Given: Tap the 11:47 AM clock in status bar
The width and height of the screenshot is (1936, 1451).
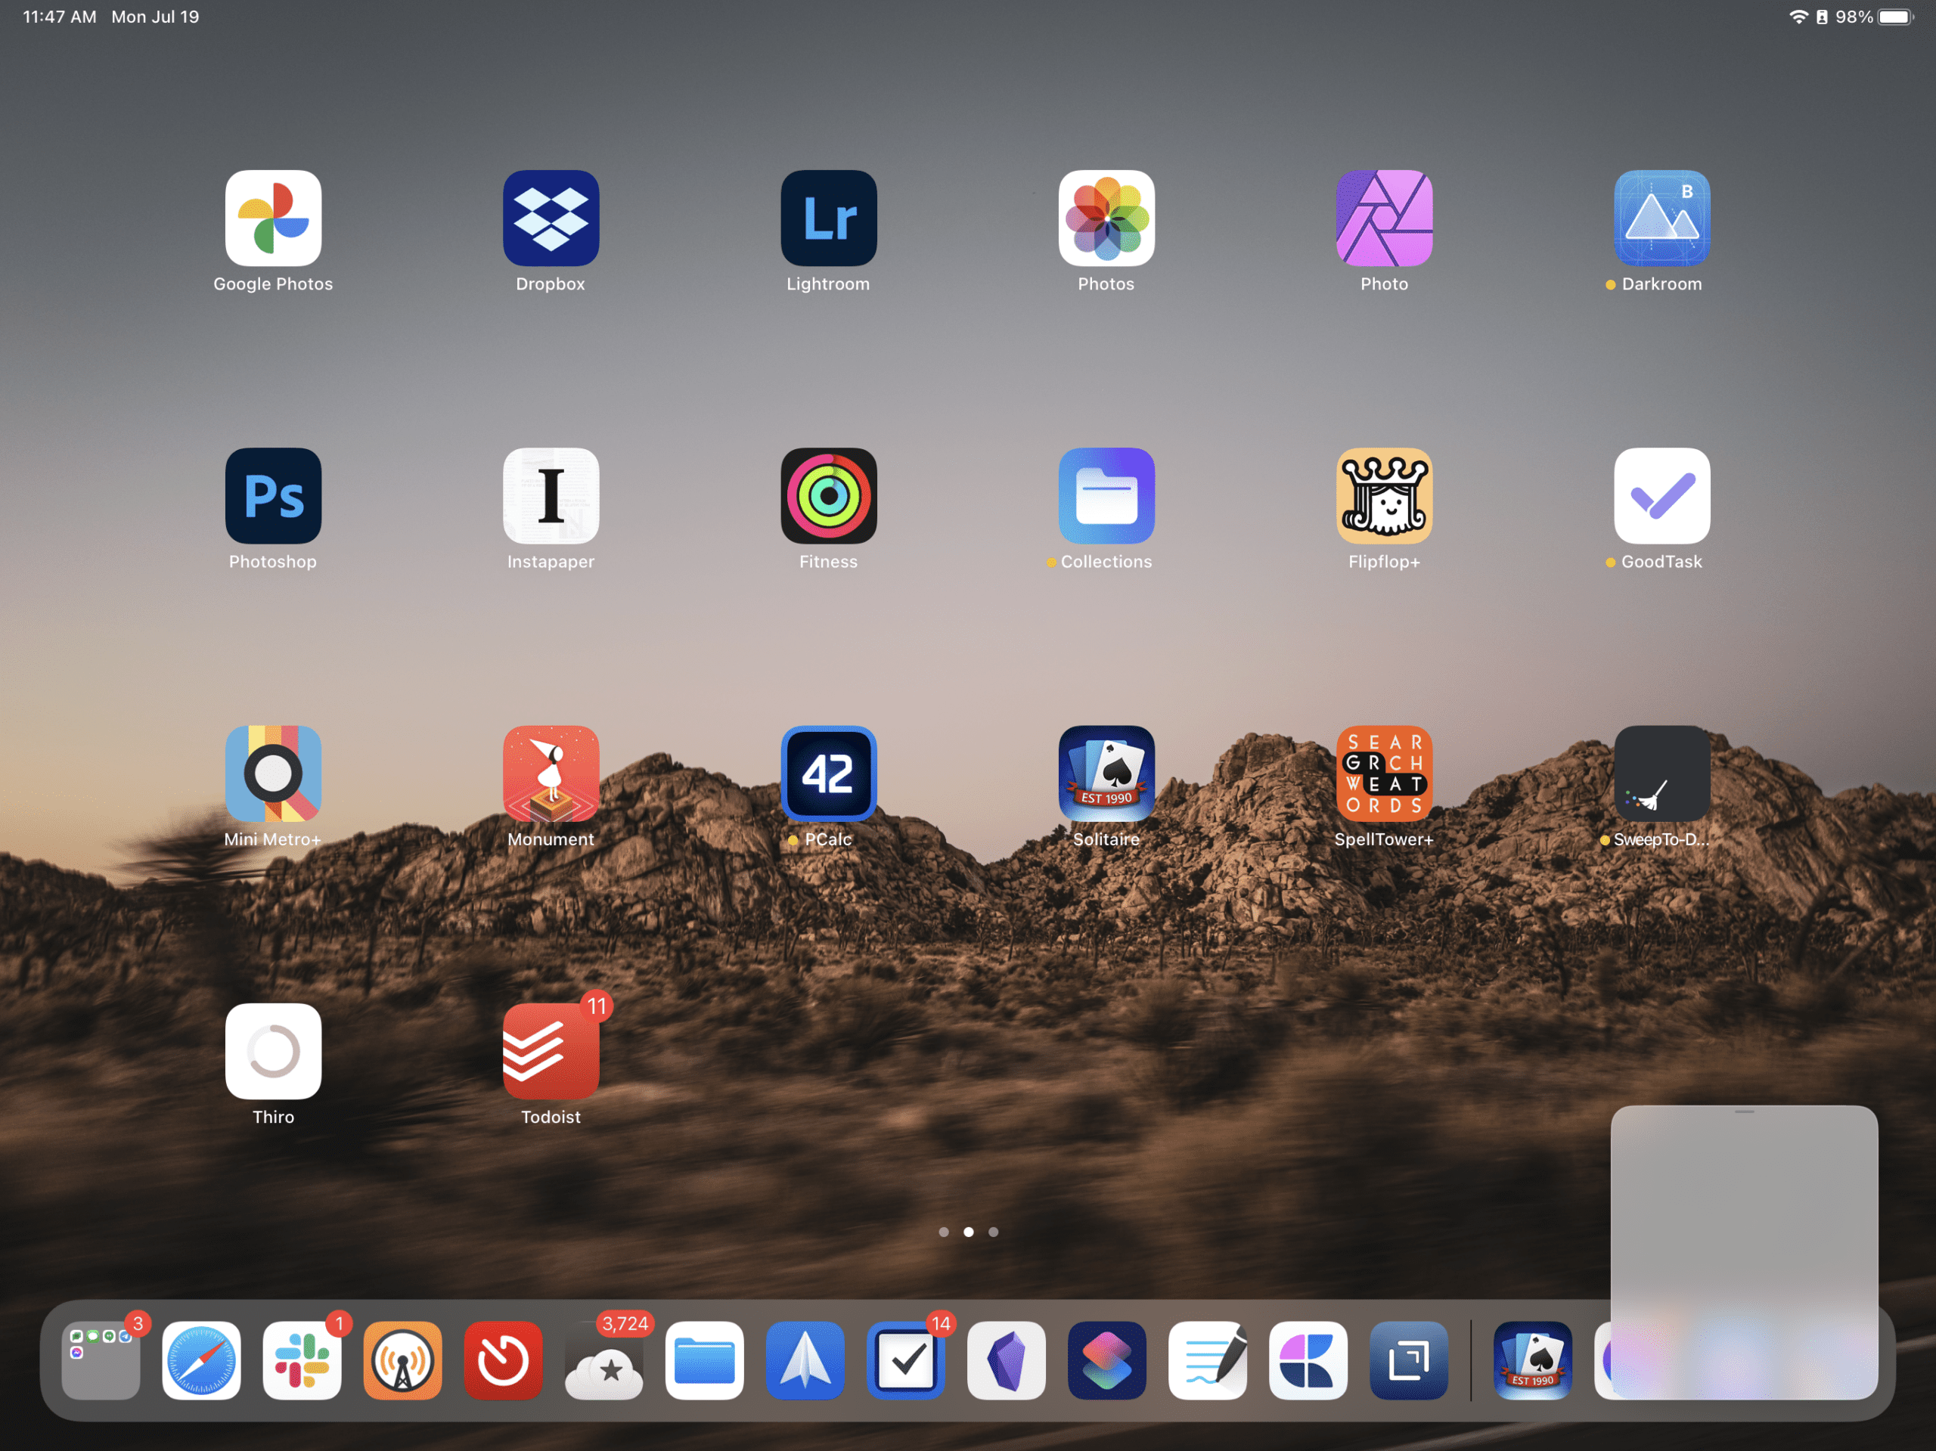Looking at the screenshot, I should pos(60,17).
